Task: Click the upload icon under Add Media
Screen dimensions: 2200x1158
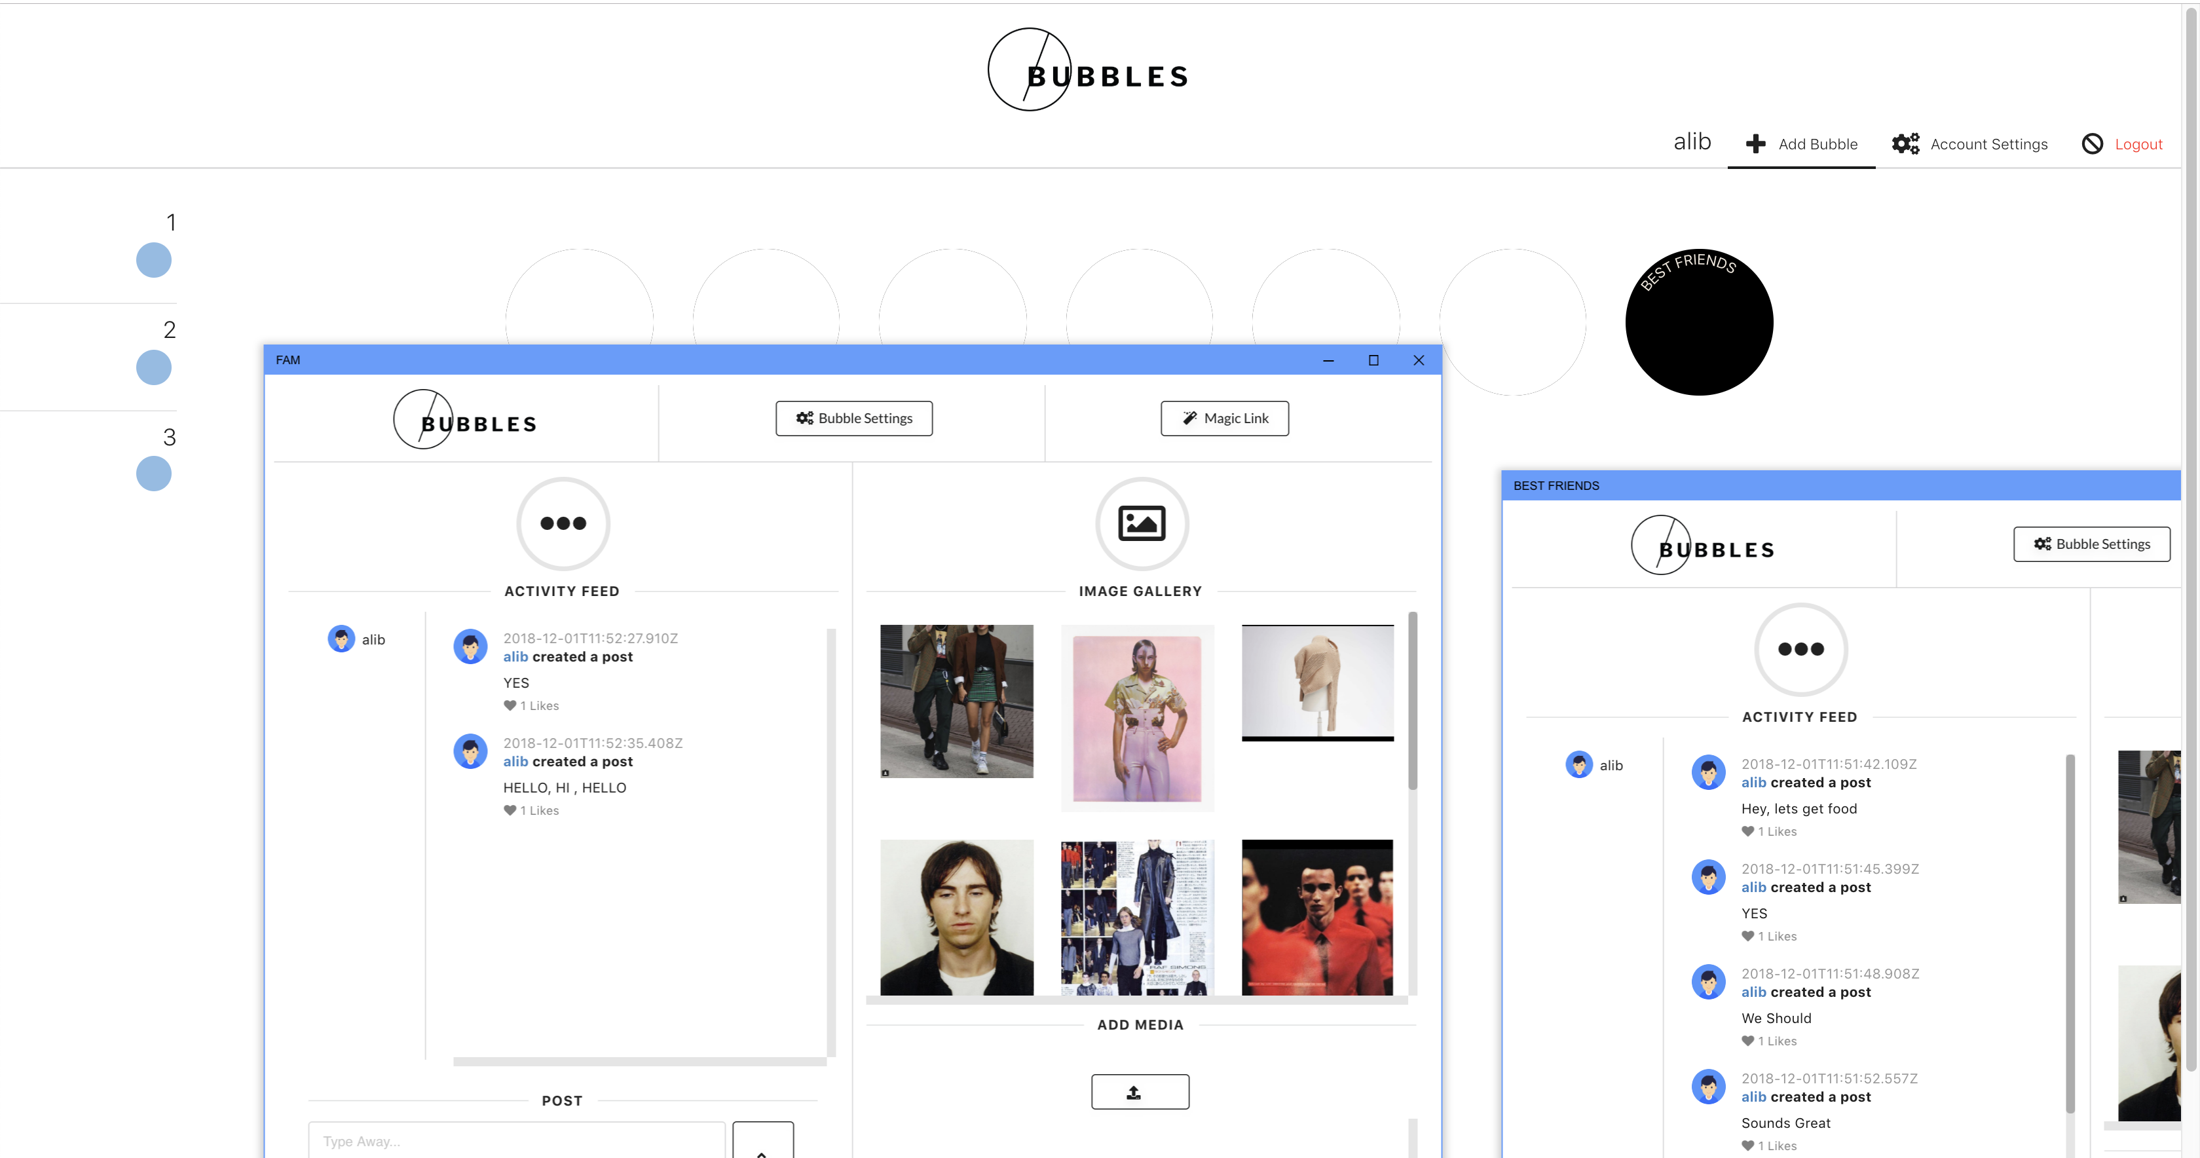Action: click(1139, 1091)
